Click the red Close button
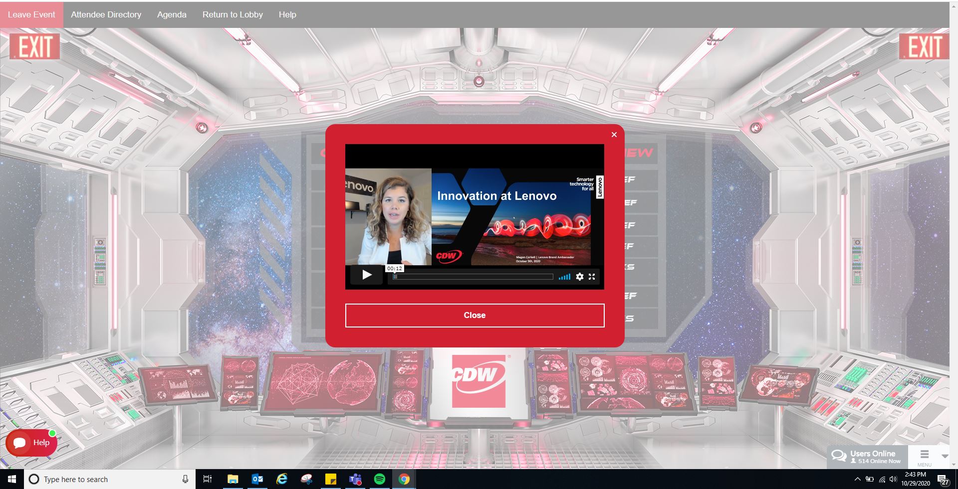The width and height of the screenshot is (958, 489). (x=475, y=315)
